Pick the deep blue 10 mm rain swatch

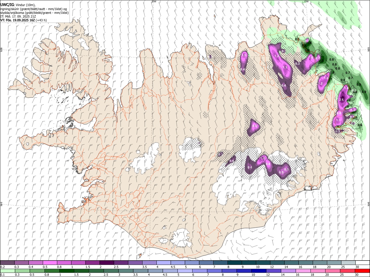pos(258,271)
